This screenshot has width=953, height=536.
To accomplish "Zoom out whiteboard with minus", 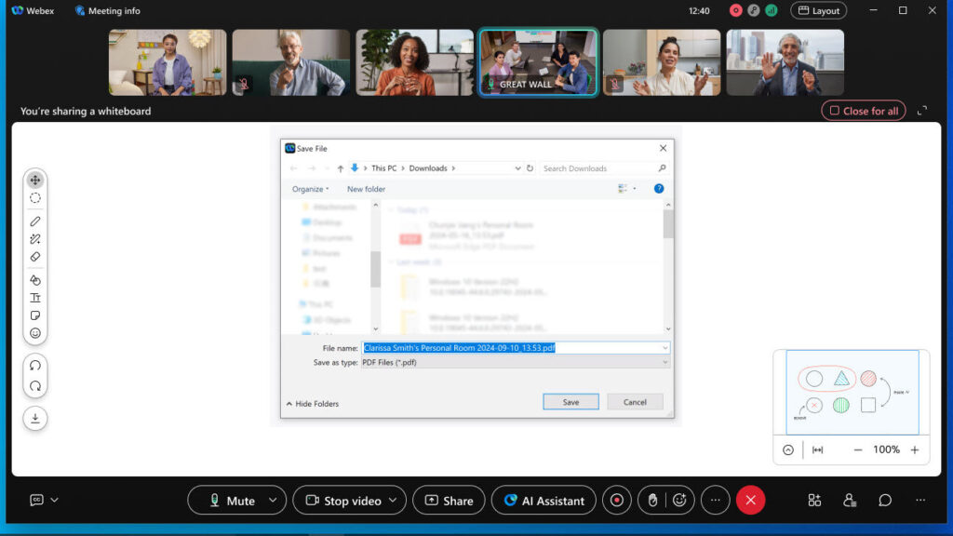I will tap(858, 449).
